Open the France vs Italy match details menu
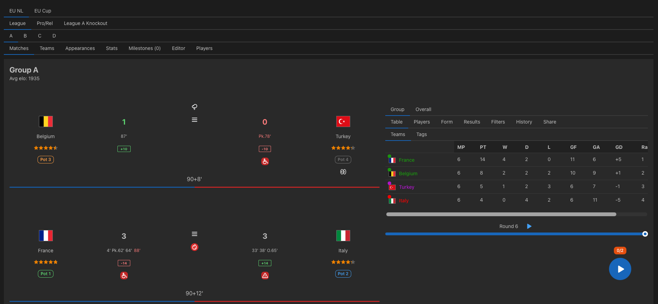658x304 pixels. coord(195,234)
